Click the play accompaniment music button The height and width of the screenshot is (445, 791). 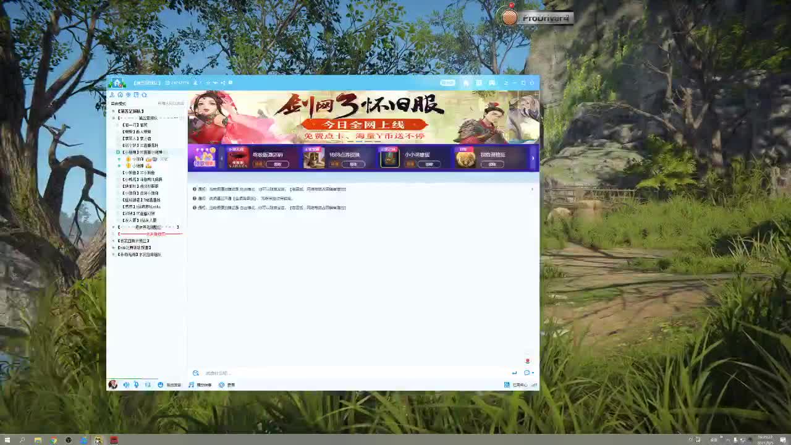coord(200,384)
